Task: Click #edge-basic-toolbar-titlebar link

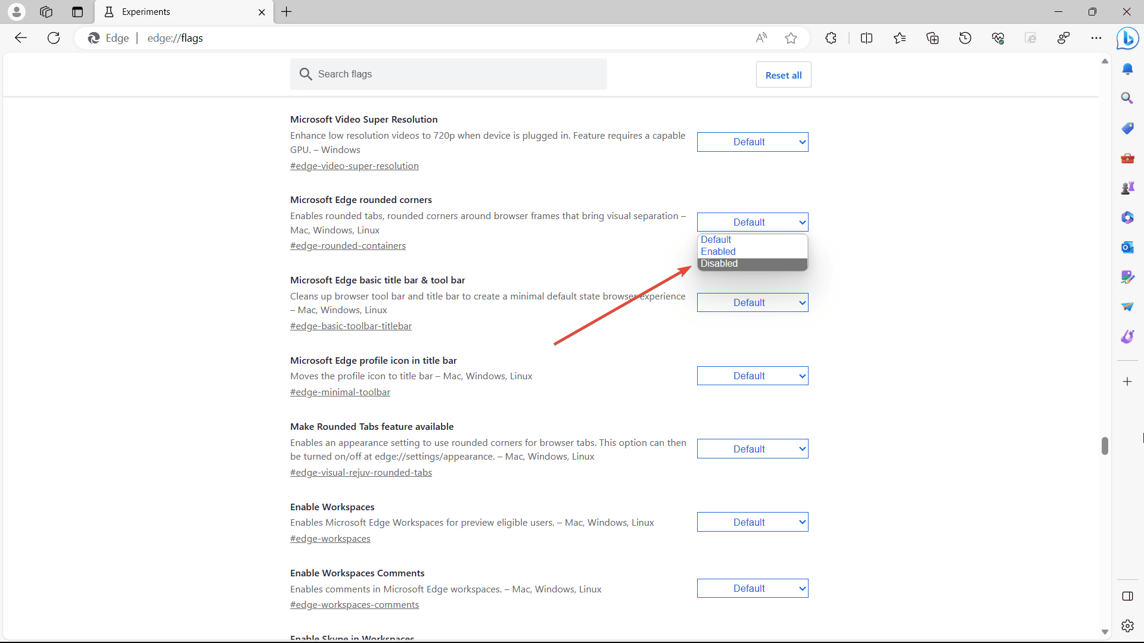Action: point(350,325)
